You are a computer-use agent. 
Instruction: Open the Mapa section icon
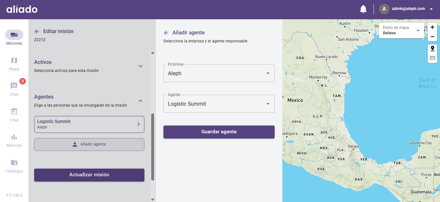(14, 61)
